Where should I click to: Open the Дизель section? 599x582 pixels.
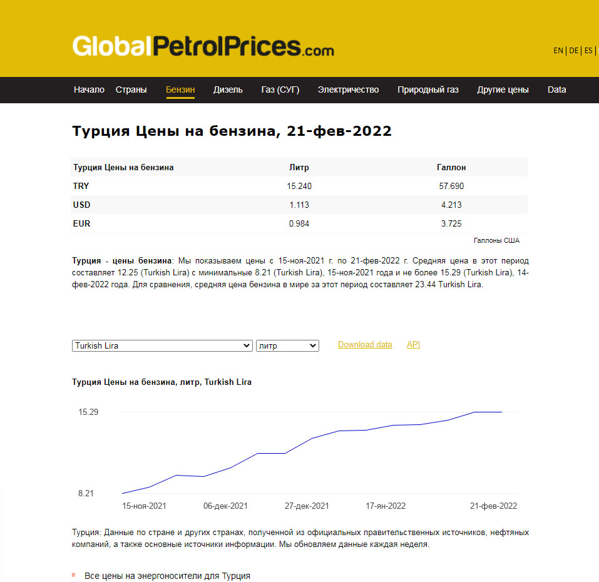(228, 89)
